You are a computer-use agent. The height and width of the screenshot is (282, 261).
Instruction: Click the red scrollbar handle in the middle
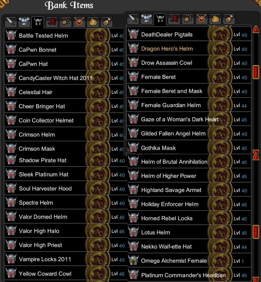256,155
